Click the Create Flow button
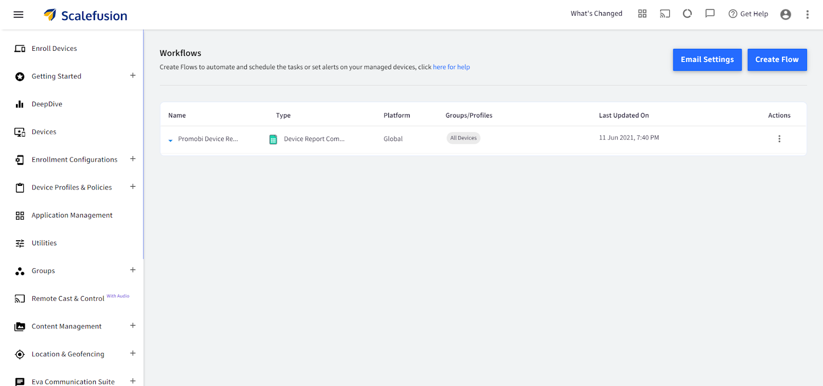The image size is (823, 386). pos(777,60)
